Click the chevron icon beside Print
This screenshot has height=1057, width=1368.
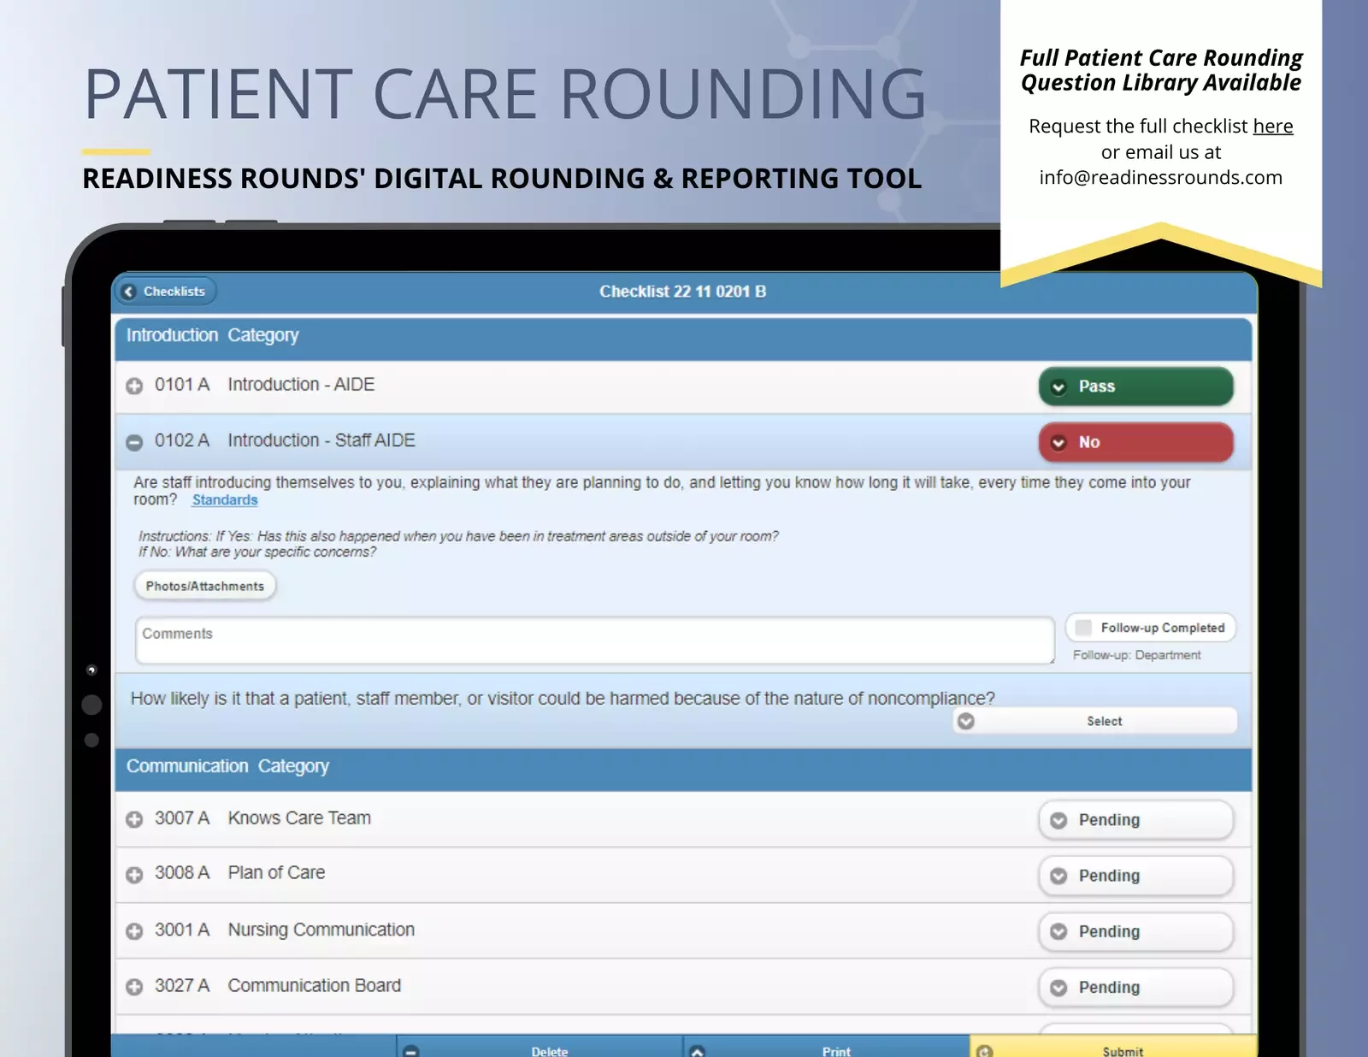pos(699,1050)
